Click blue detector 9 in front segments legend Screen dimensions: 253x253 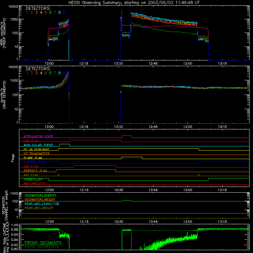(x=64, y=13)
